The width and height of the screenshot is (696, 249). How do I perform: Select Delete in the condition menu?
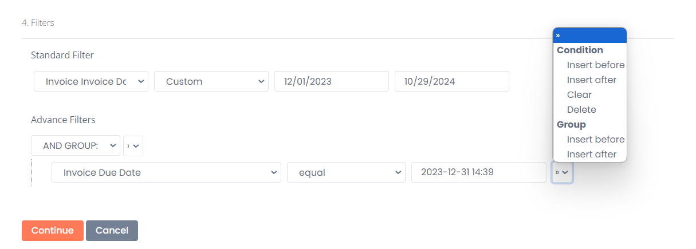click(x=581, y=110)
